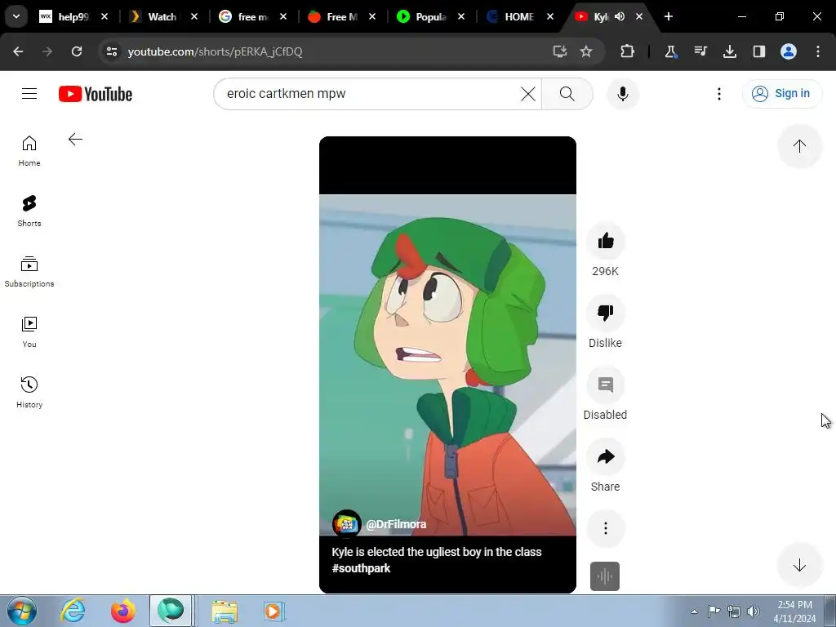Open Chrome Labs flask icon
This screenshot has height=627, width=836.
tap(671, 51)
